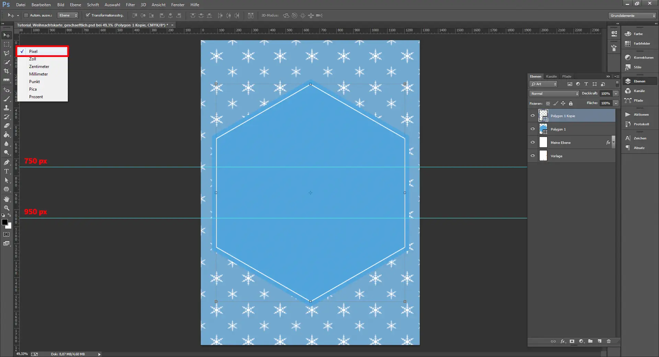
Task: Click the foreground color swatch
Action: tap(4, 222)
